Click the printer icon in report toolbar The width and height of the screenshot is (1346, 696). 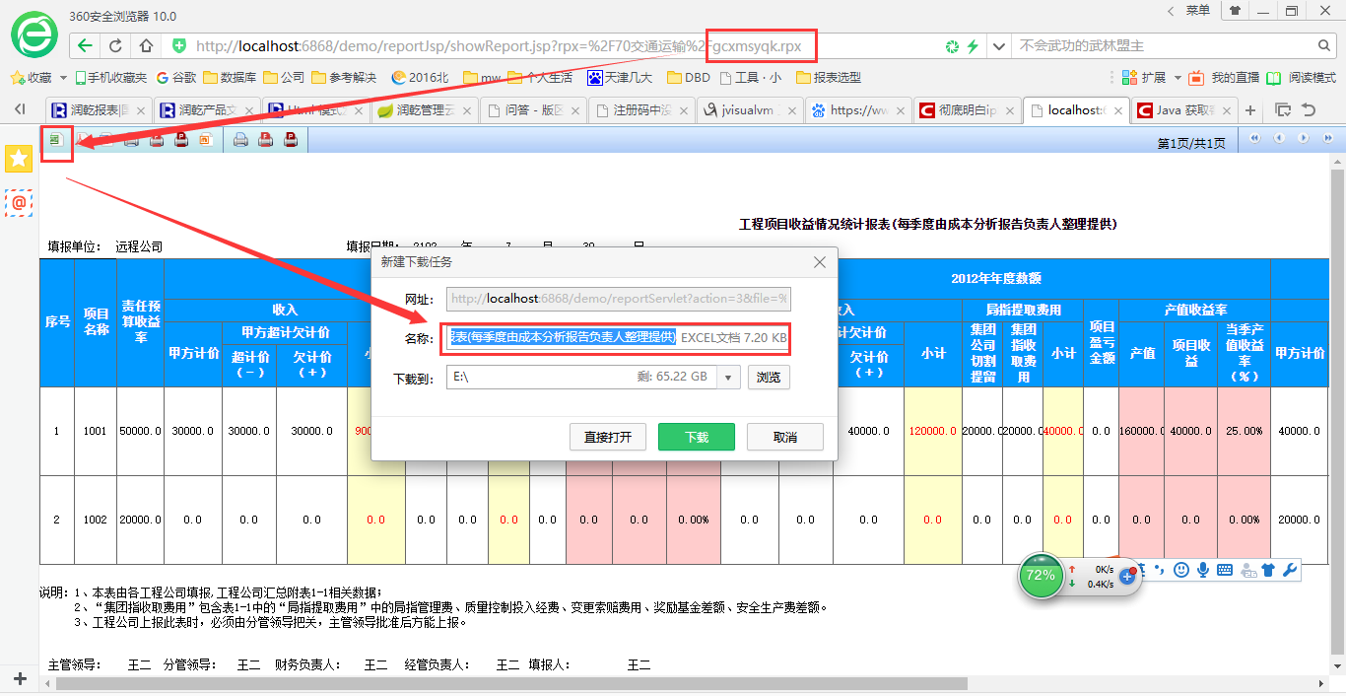[x=240, y=140]
